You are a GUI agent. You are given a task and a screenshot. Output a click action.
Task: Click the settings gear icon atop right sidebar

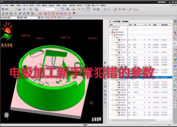175,21
